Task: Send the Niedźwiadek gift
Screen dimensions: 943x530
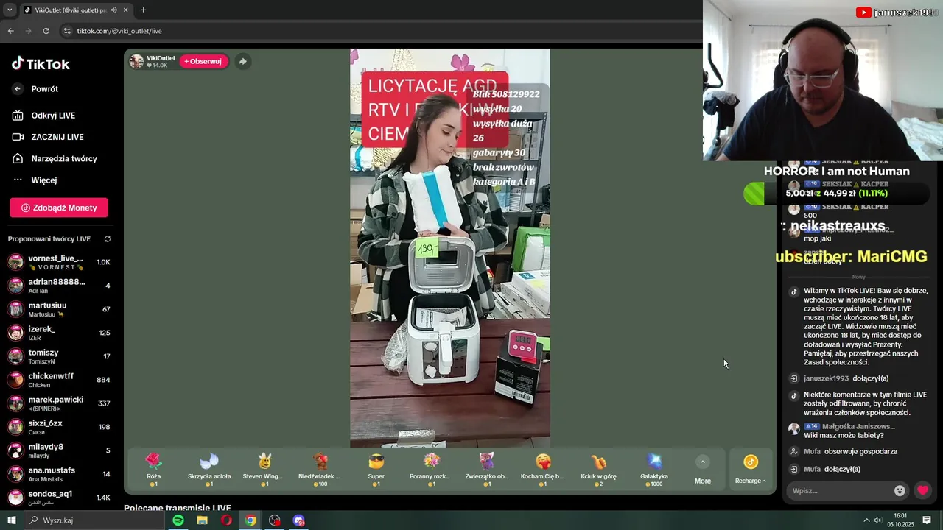Action: pos(320,470)
